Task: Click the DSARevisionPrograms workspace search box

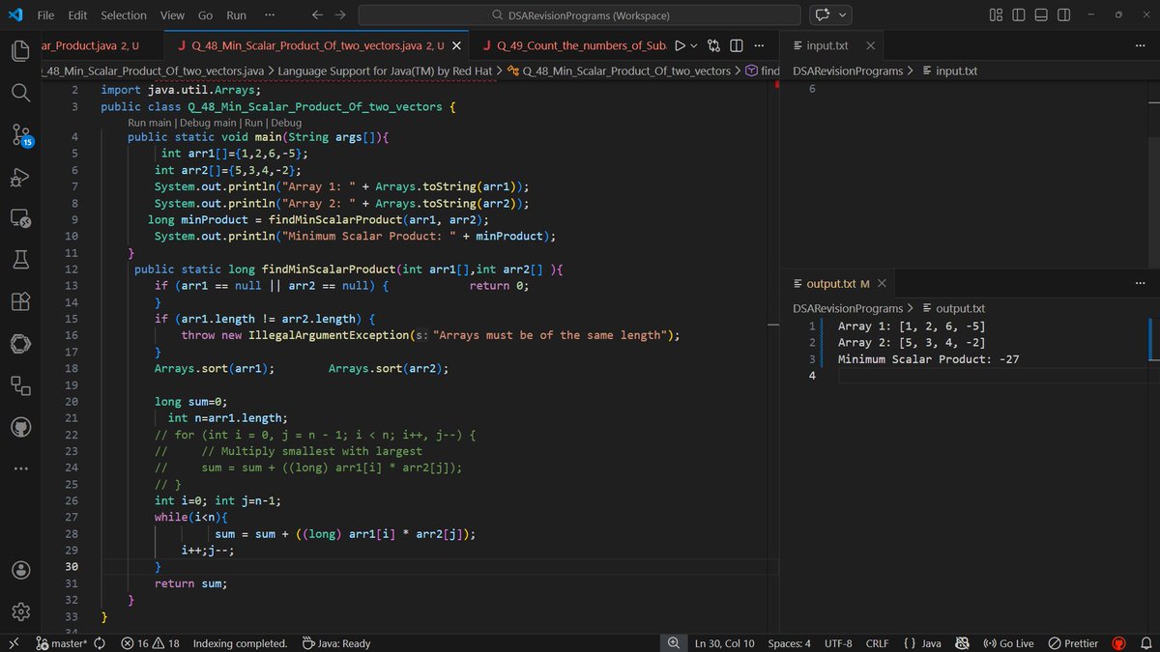Action: [579, 15]
